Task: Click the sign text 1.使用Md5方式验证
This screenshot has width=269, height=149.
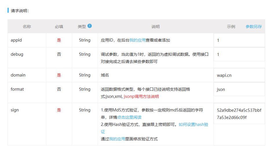Action: point(119,110)
